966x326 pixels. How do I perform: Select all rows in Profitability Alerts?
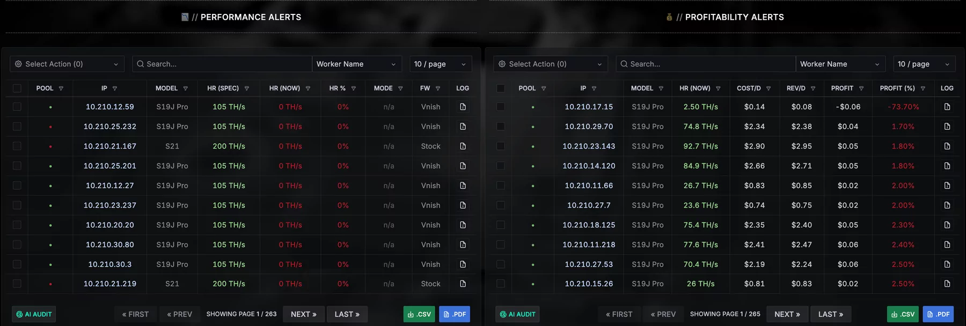click(501, 88)
